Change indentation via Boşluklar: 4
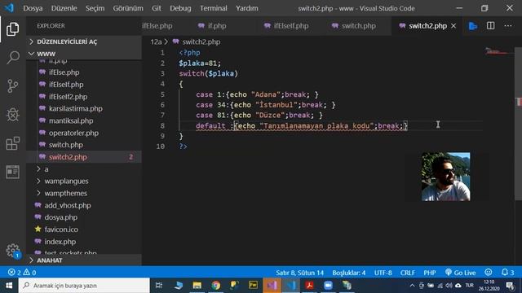Image resolution: width=522 pixels, height=293 pixels. point(348,273)
